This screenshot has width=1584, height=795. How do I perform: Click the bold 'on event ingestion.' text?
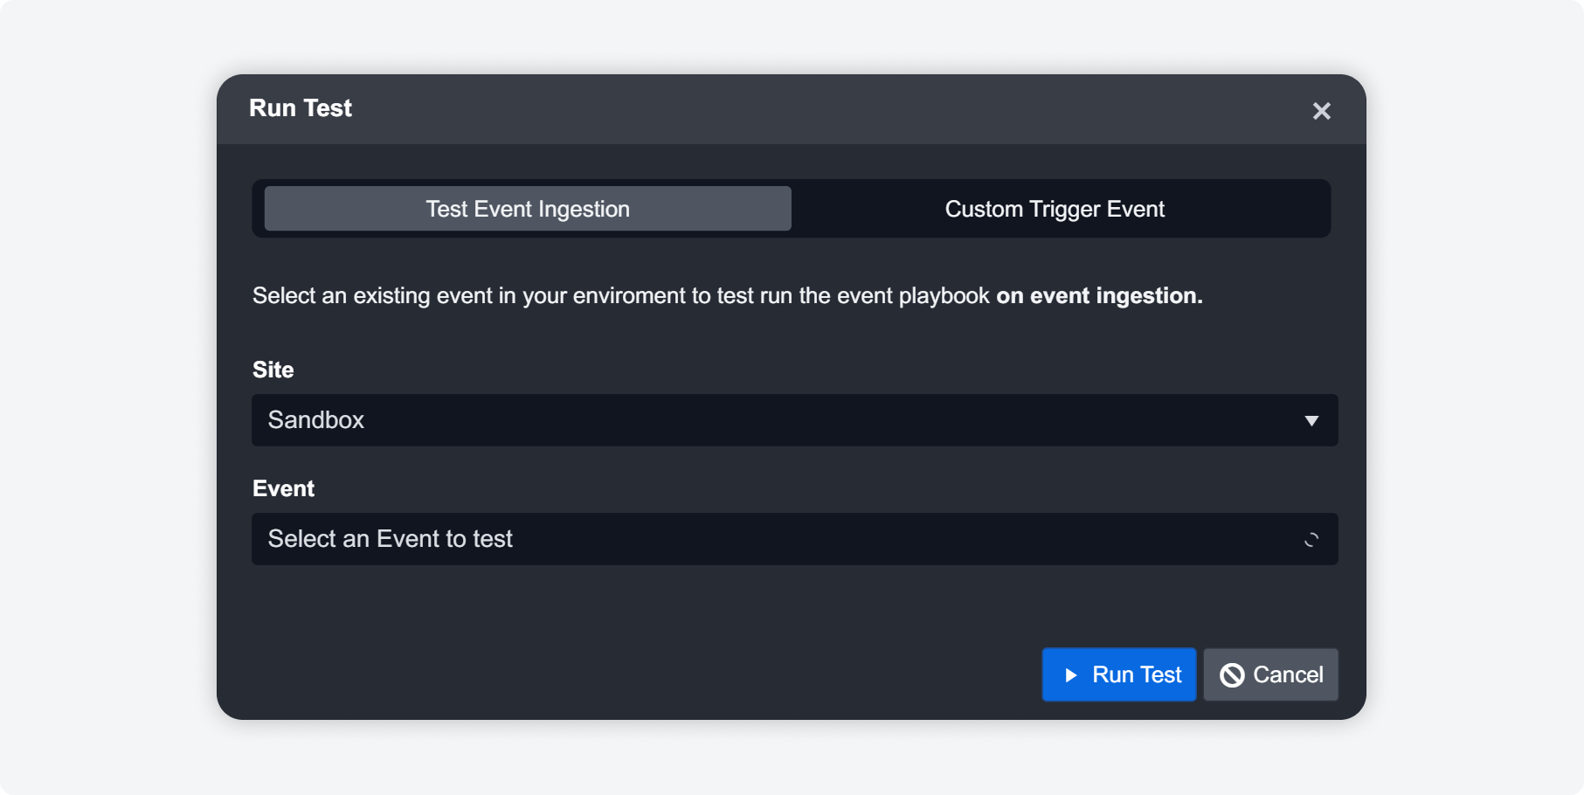pyautogui.click(x=1098, y=296)
